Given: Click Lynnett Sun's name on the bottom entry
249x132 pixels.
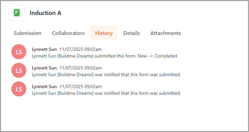Looking at the screenshot, I should coord(44,86).
